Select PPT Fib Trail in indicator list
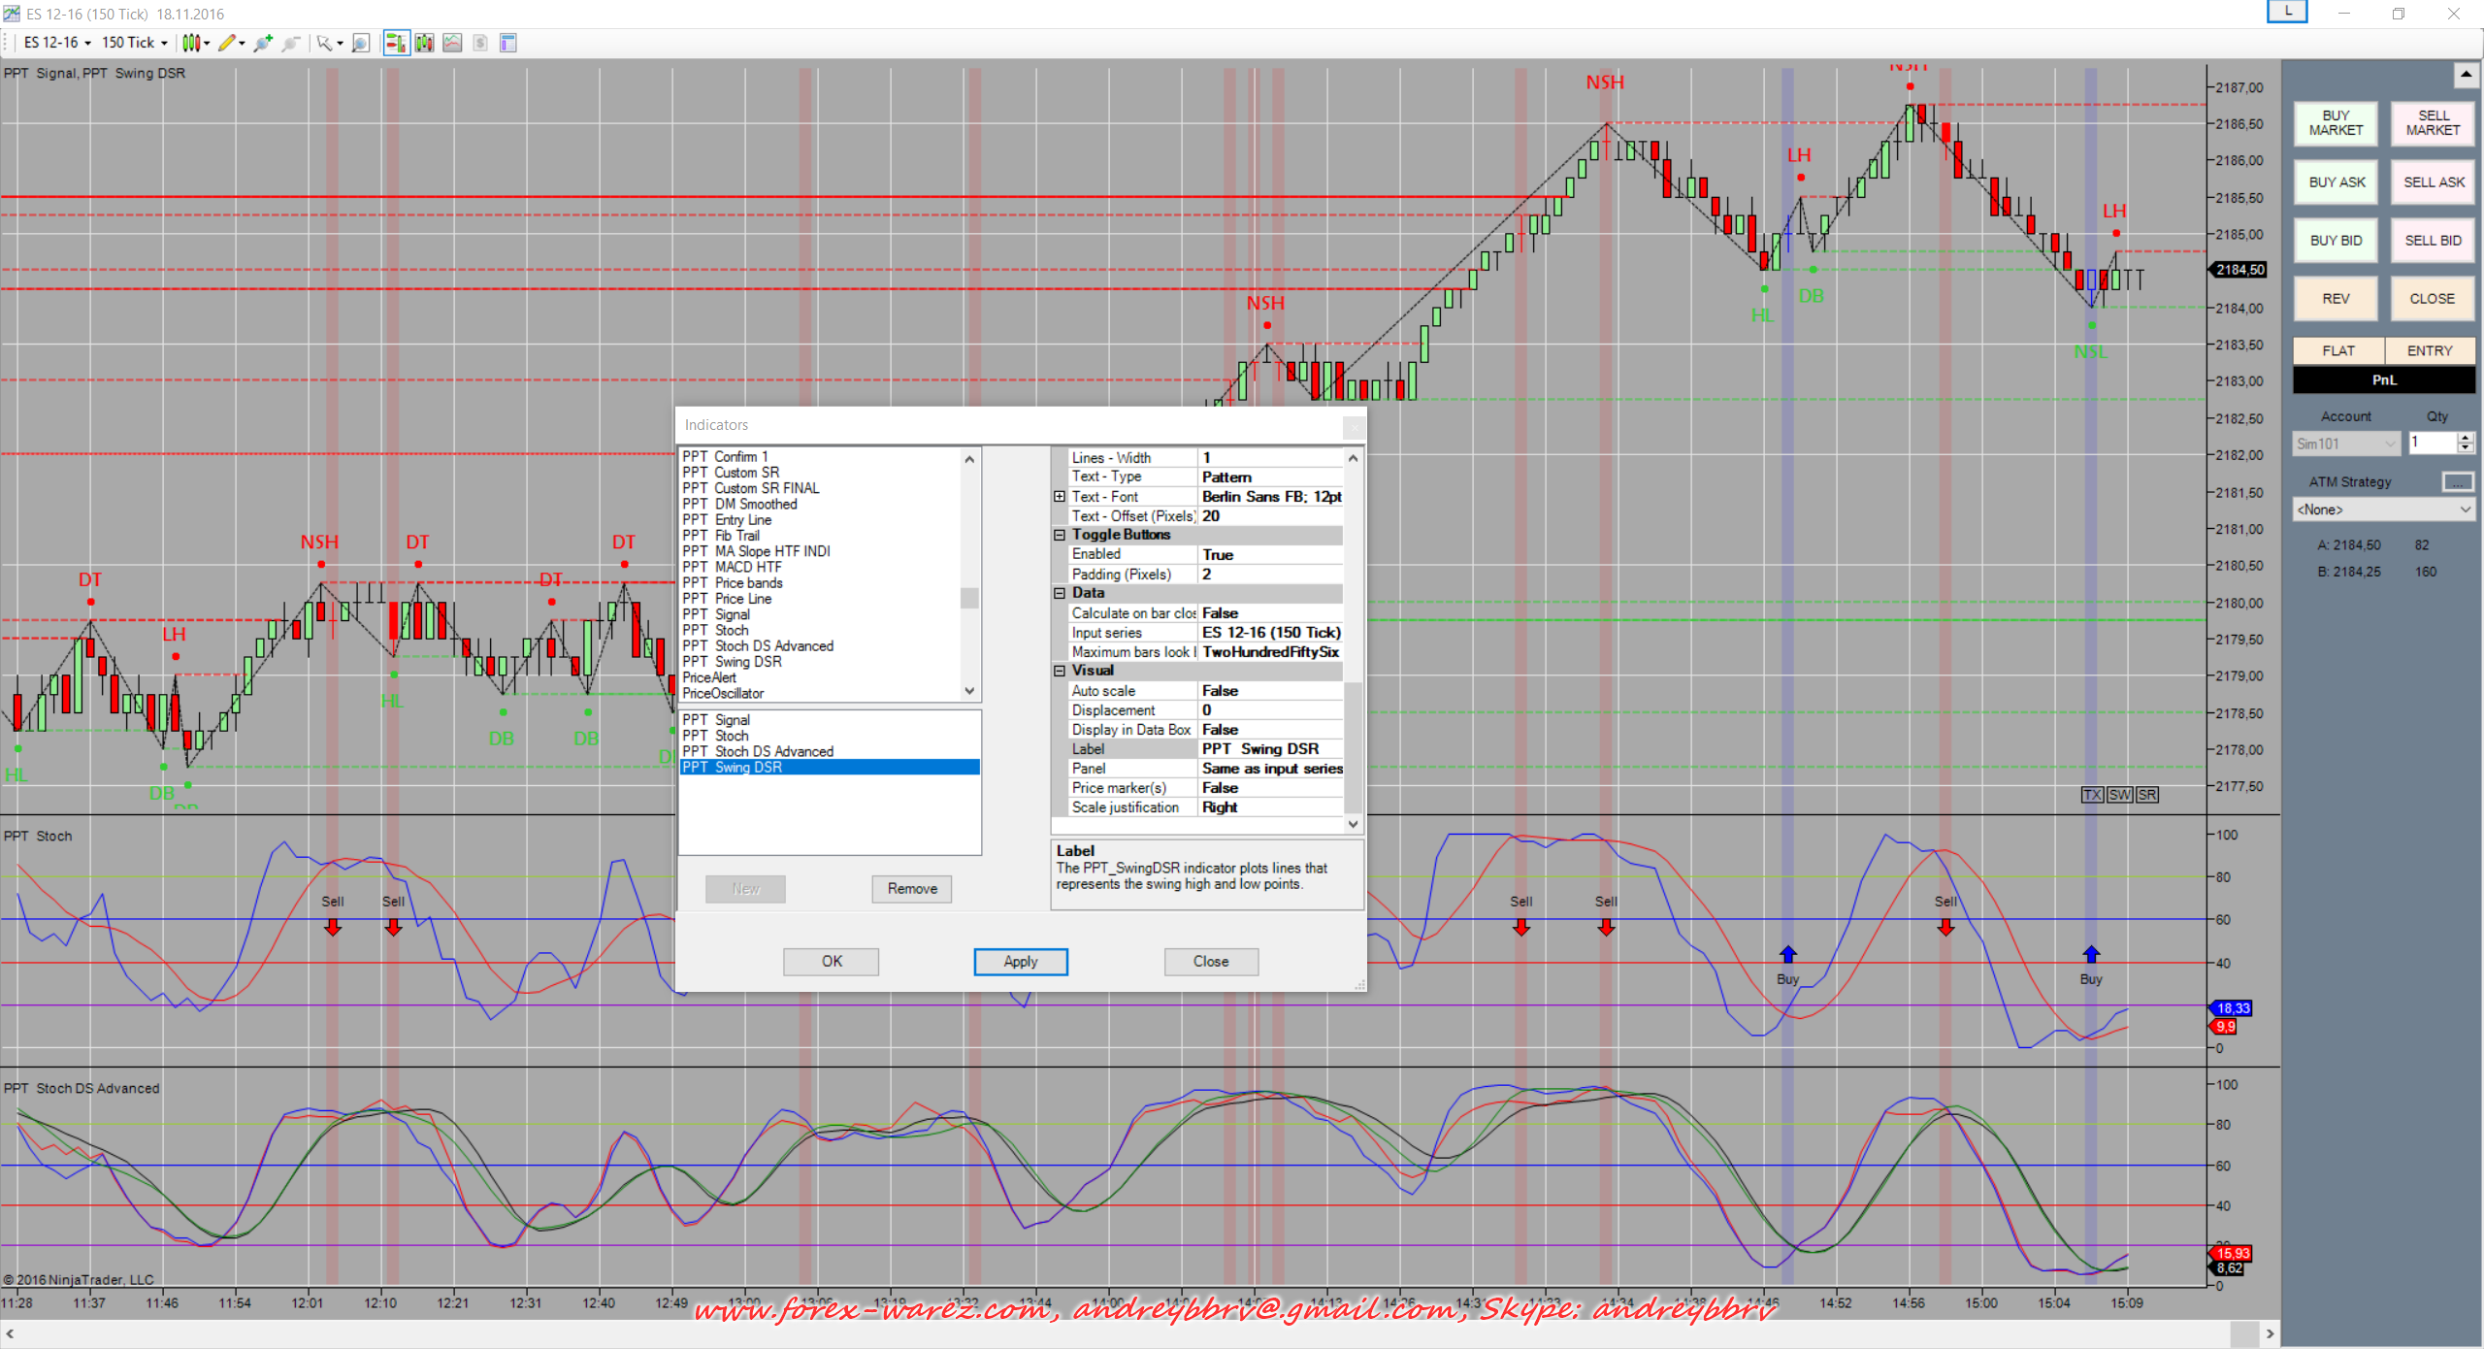2484x1349 pixels. pos(737,536)
